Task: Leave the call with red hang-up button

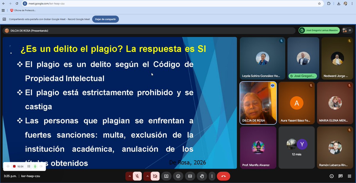Action: (223, 176)
